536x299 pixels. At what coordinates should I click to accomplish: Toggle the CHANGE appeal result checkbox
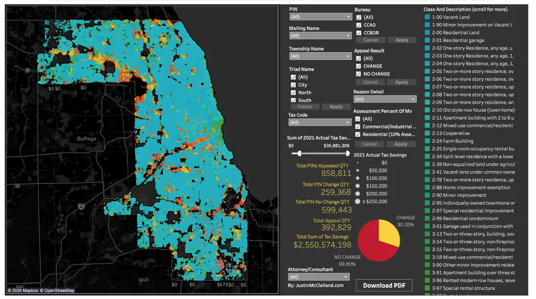coord(359,66)
